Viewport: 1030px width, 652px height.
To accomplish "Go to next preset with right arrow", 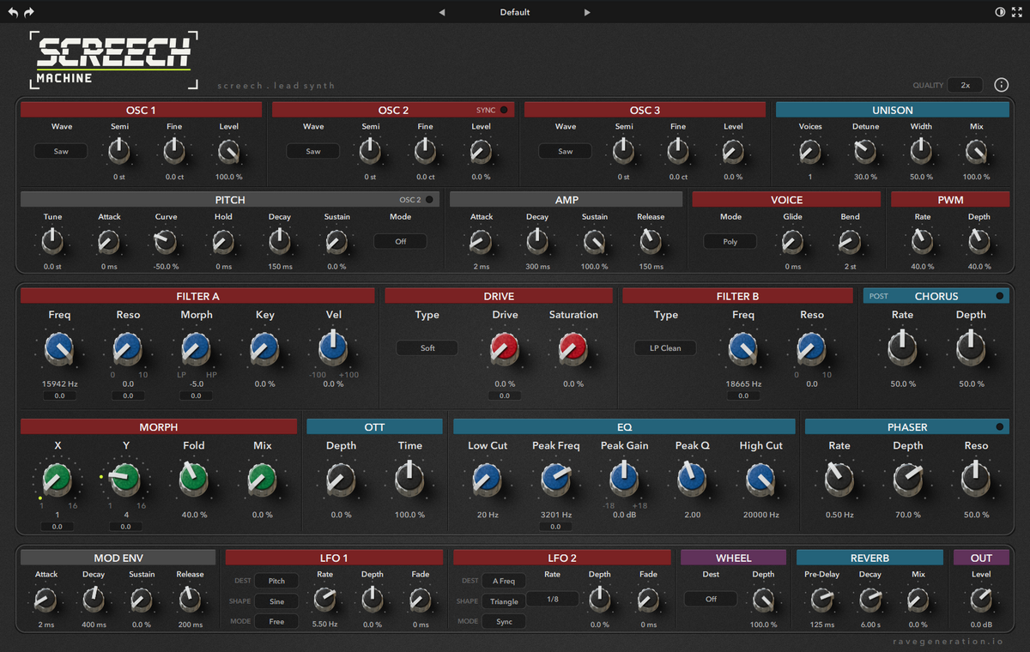I will coord(587,12).
